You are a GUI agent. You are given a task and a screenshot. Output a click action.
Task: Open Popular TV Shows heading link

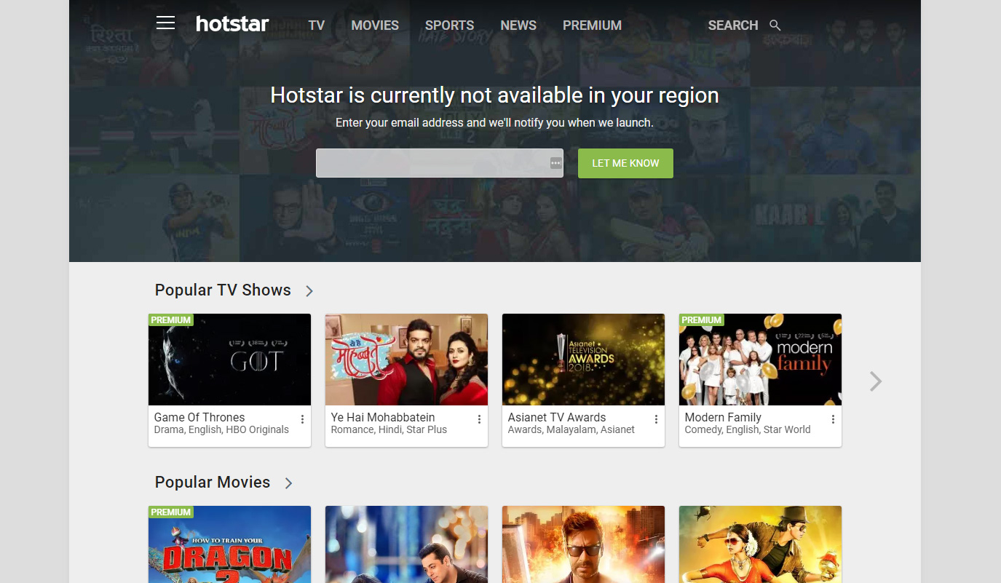pos(223,290)
